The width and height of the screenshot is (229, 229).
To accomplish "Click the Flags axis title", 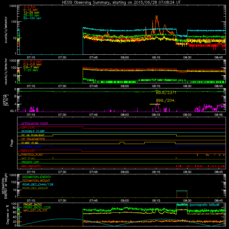I will coord(12,143).
